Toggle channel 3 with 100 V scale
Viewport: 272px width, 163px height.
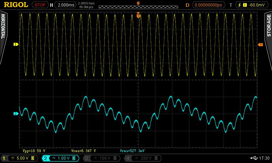[x=100, y=158]
